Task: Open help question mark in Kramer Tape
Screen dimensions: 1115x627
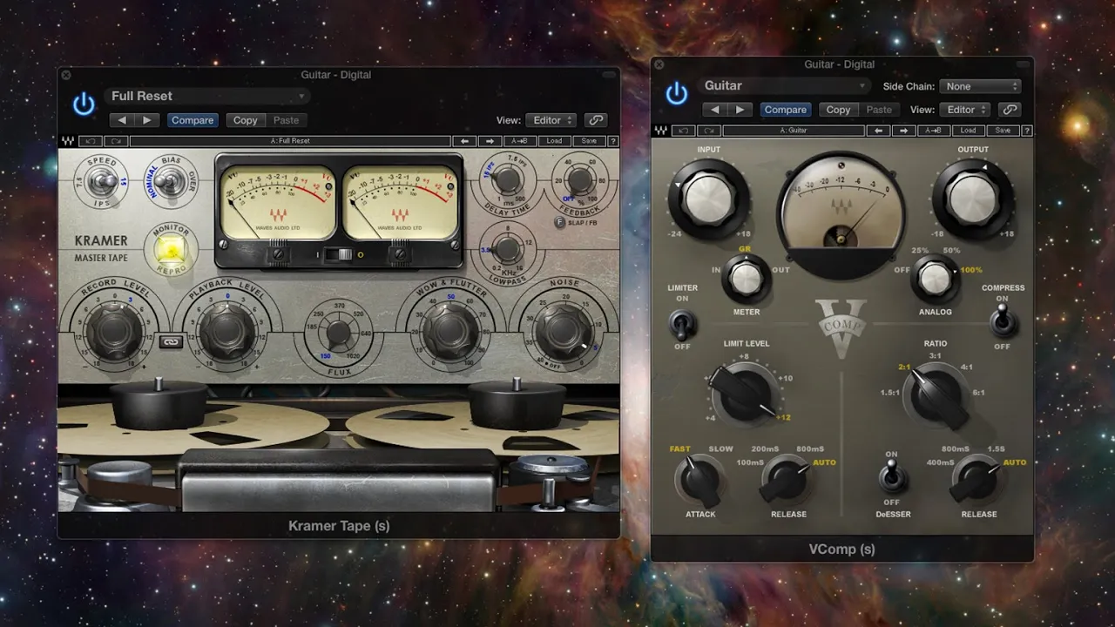Action: click(x=613, y=141)
